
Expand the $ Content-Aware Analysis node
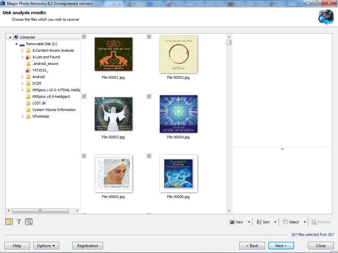[22, 50]
